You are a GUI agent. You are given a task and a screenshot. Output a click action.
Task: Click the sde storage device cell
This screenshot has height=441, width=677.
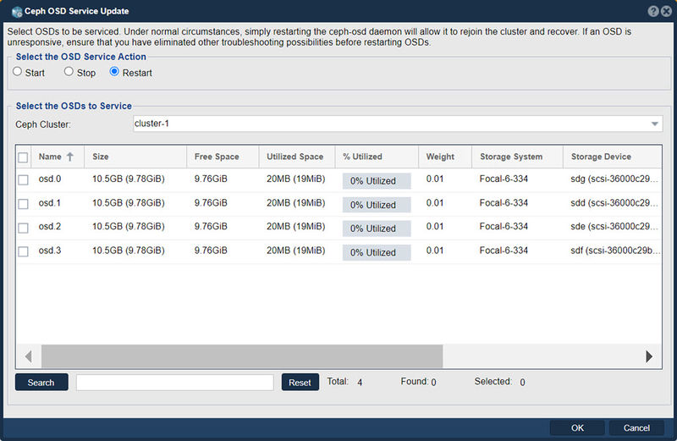coord(614,226)
